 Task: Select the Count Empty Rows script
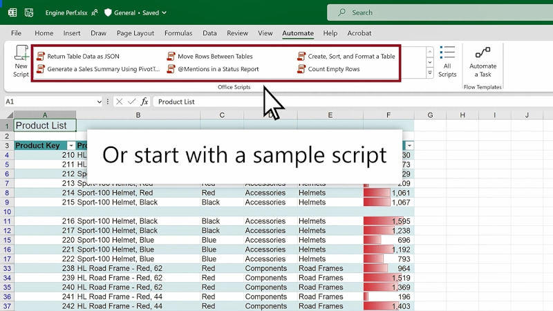pyautogui.click(x=328, y=69)
